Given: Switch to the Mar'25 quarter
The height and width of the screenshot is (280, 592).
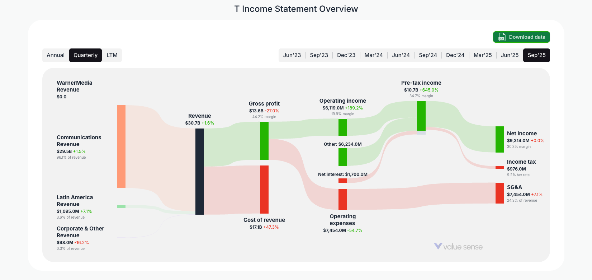Looking at the screenshot, I should pos(482,55).
